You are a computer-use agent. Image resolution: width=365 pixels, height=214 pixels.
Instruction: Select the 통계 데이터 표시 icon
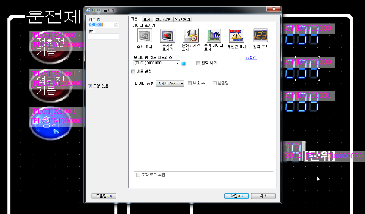click(x=214, y=36)
